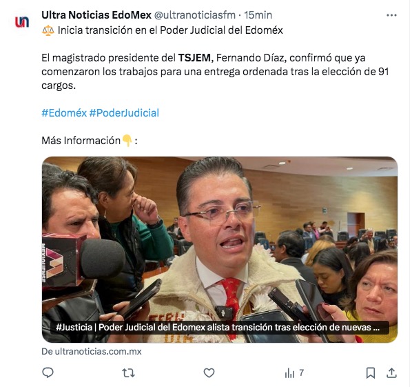Image resolution: width=412 pixels, height=387 pixels.
Task: Click the pointing-down hand emoji
Action: 127,141
